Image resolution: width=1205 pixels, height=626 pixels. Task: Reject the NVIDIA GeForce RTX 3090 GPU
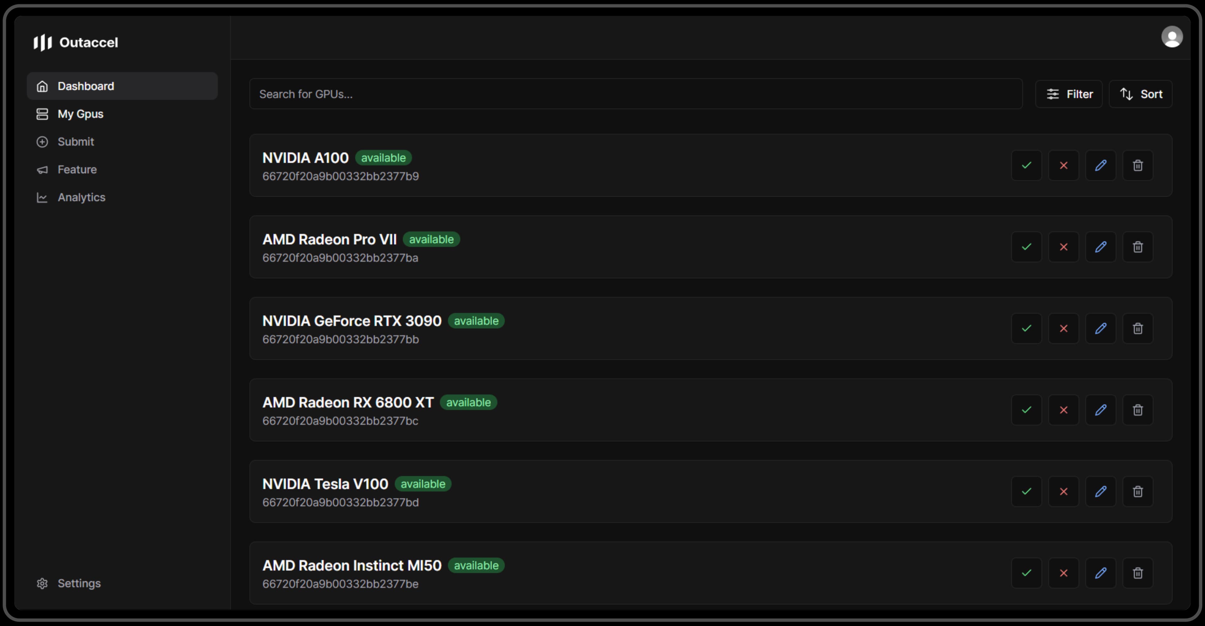click(x=1063, y=329)
